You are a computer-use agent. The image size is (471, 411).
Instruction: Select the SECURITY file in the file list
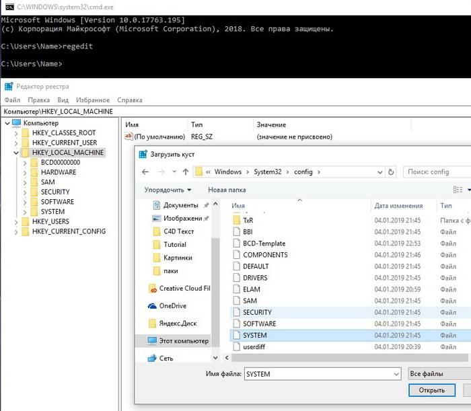pos(257,312)
